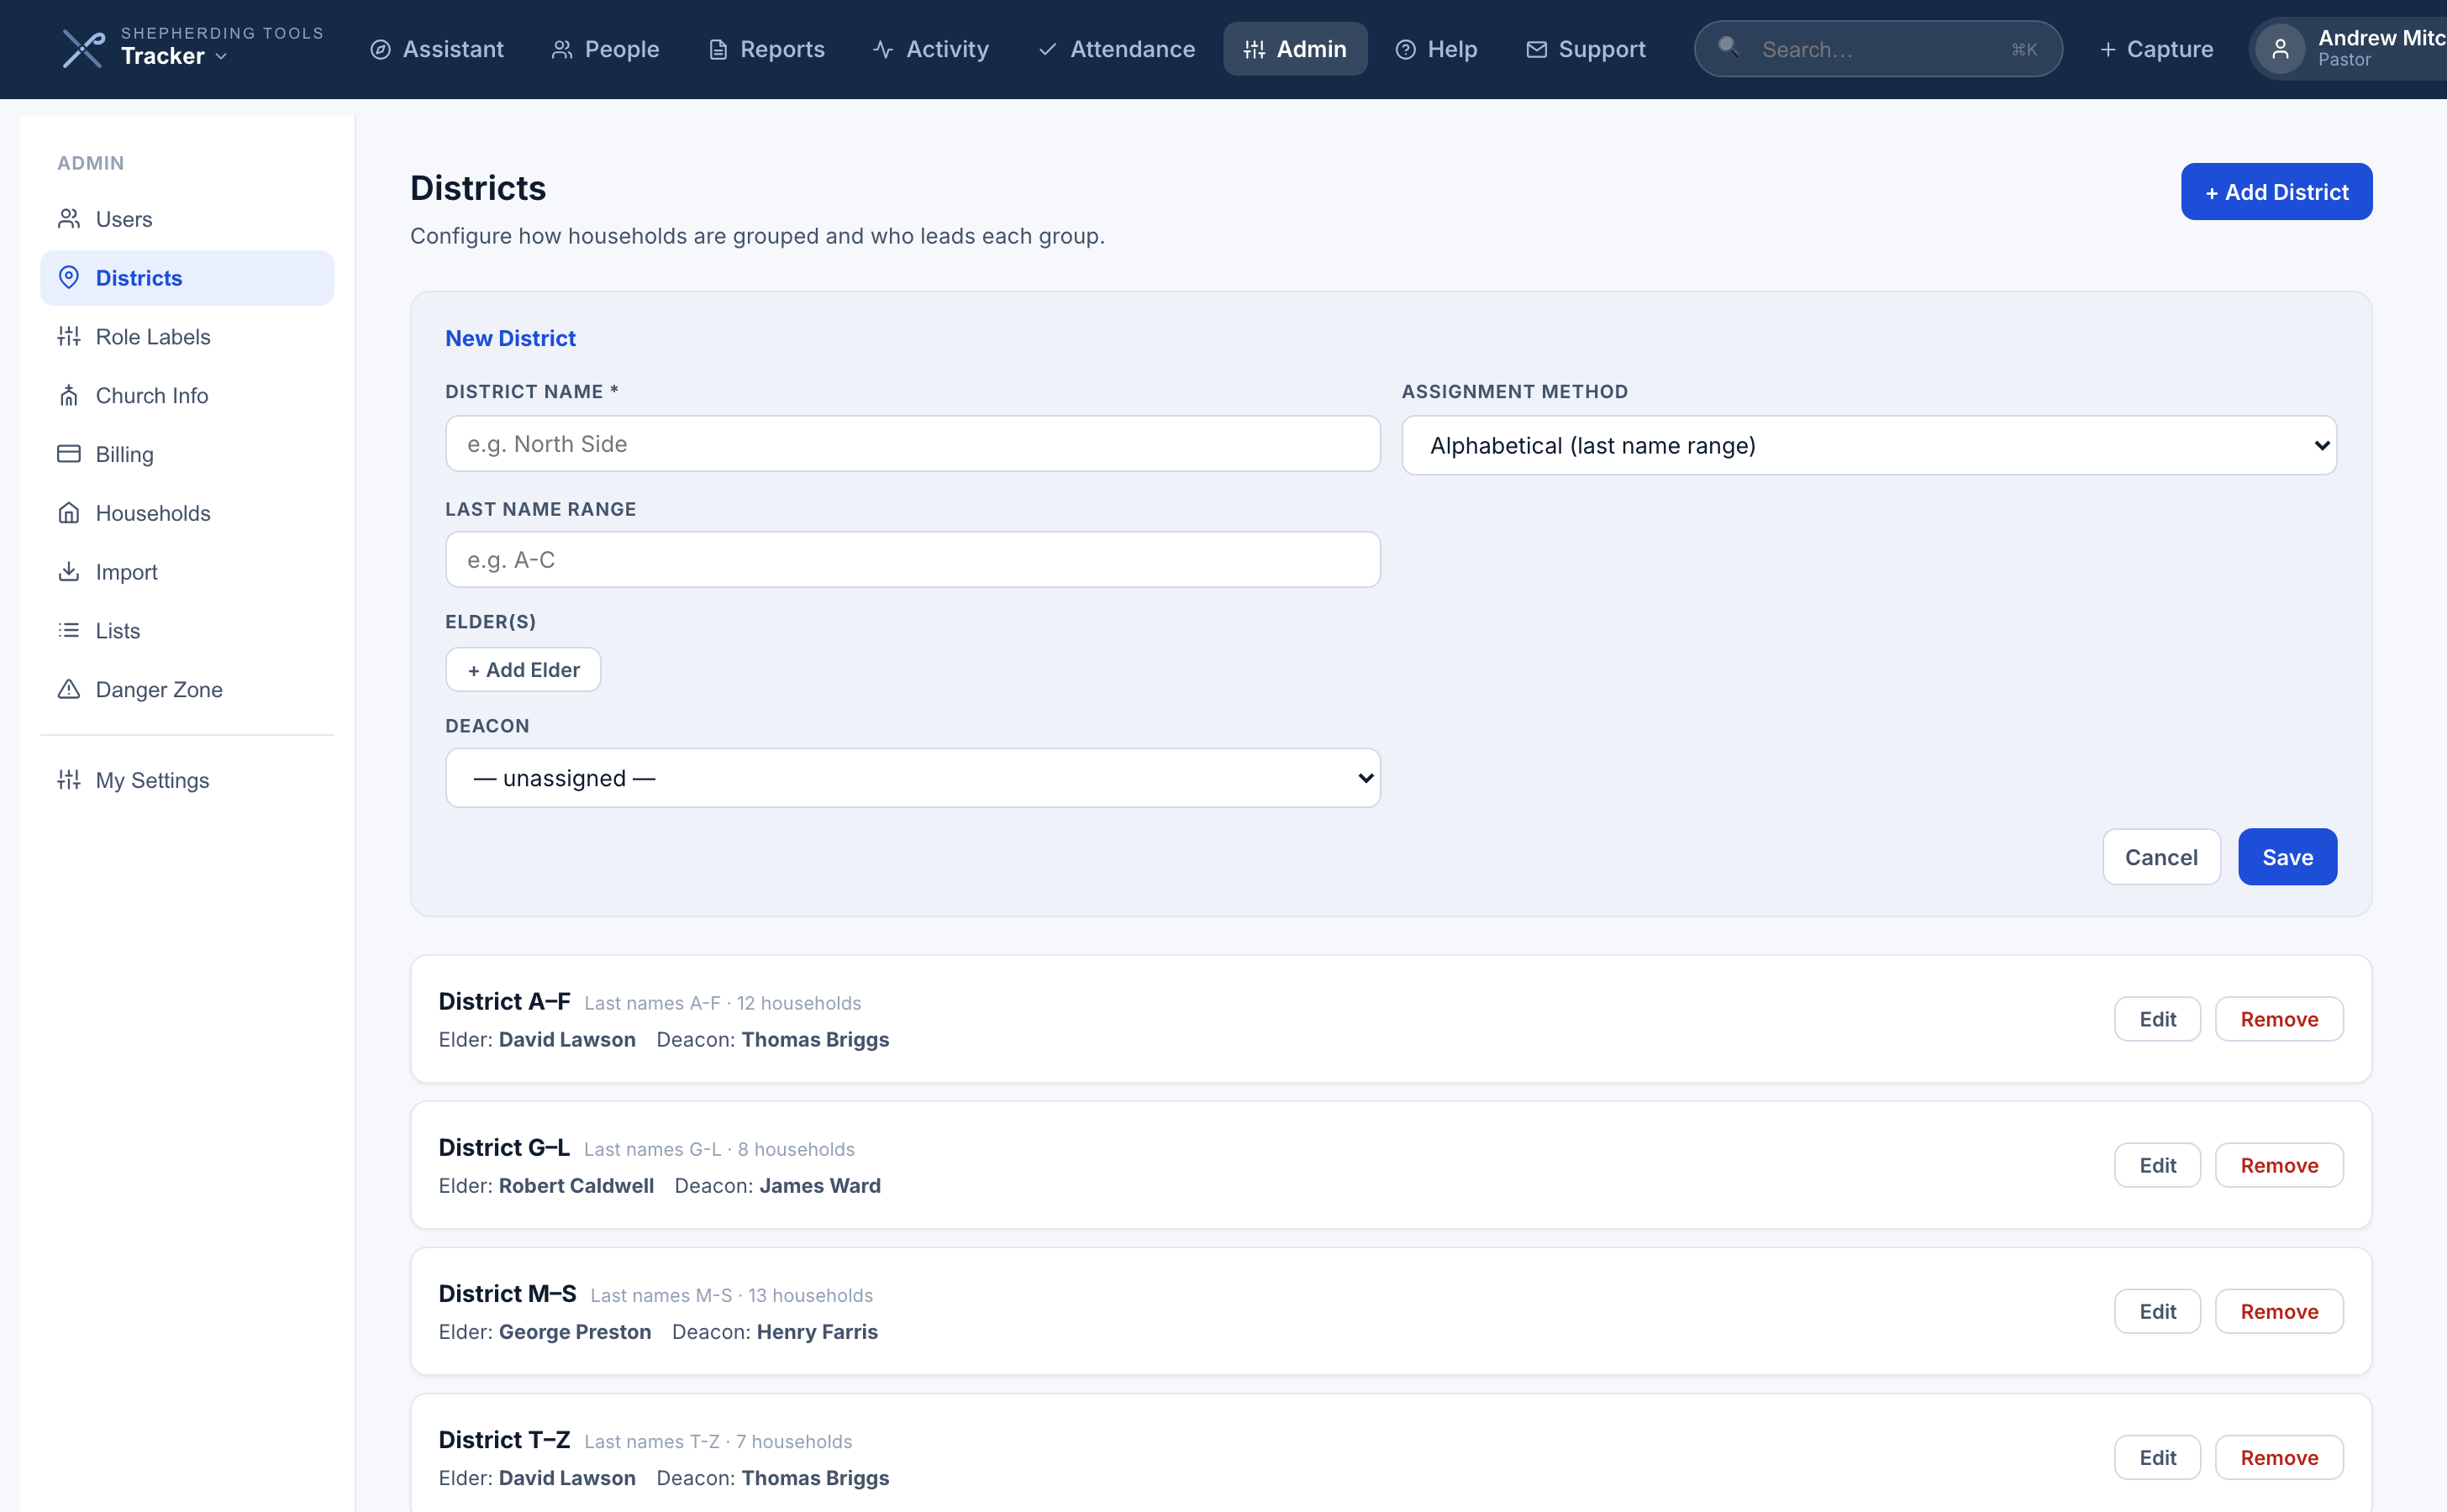Focus the Search input field
2447x1512 pixels.
point(1878,49)
